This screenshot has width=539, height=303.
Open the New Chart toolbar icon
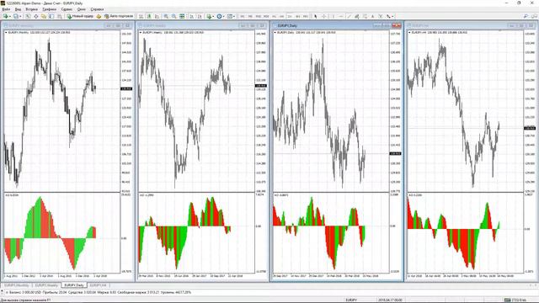point(5,16)
